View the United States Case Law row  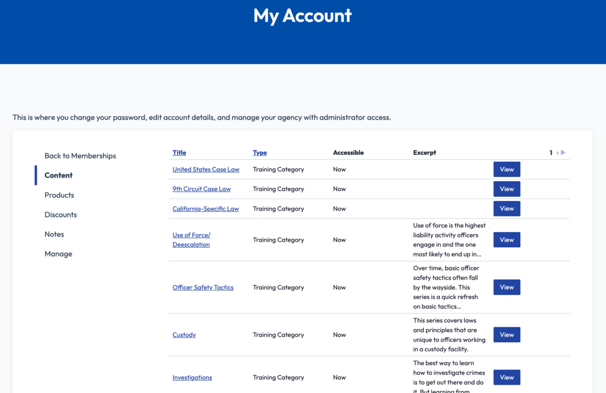[x=506, y=169]
